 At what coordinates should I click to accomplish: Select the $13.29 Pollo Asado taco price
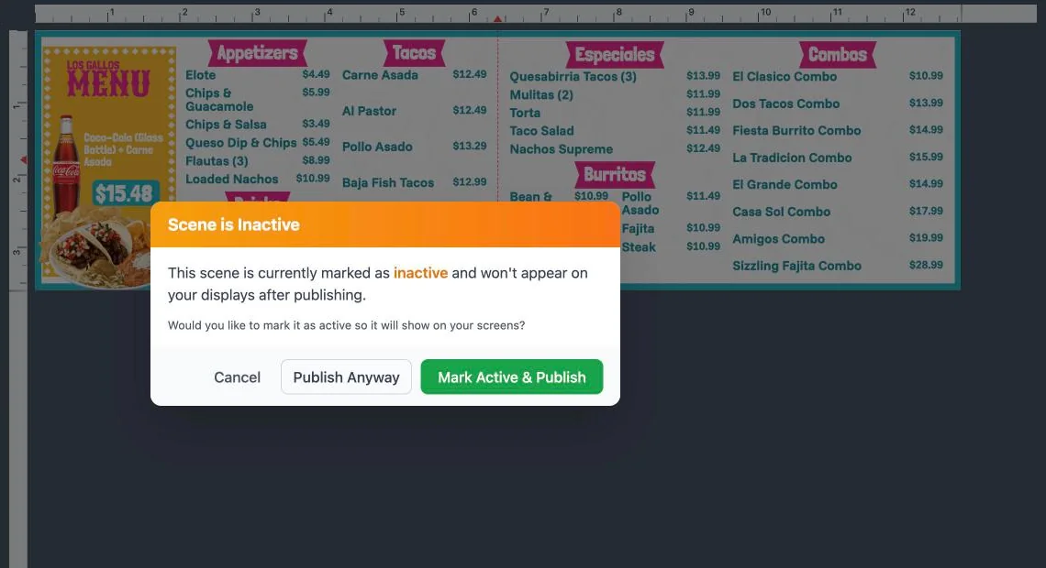(x=470, y=146)
